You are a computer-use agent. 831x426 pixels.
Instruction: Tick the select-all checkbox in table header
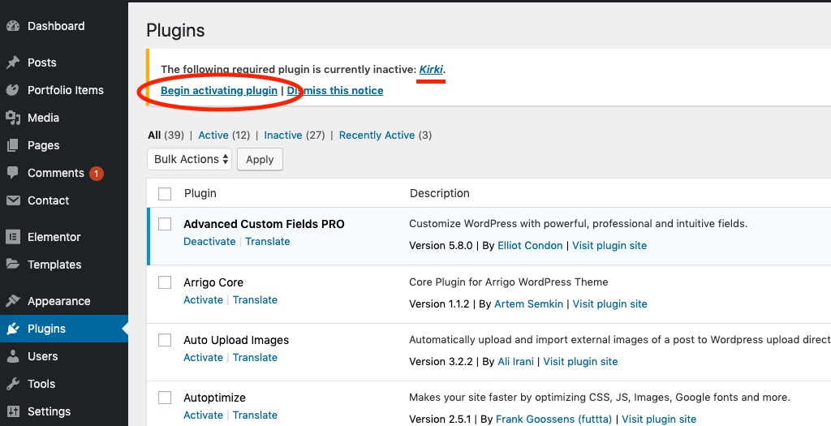(165, 194)
